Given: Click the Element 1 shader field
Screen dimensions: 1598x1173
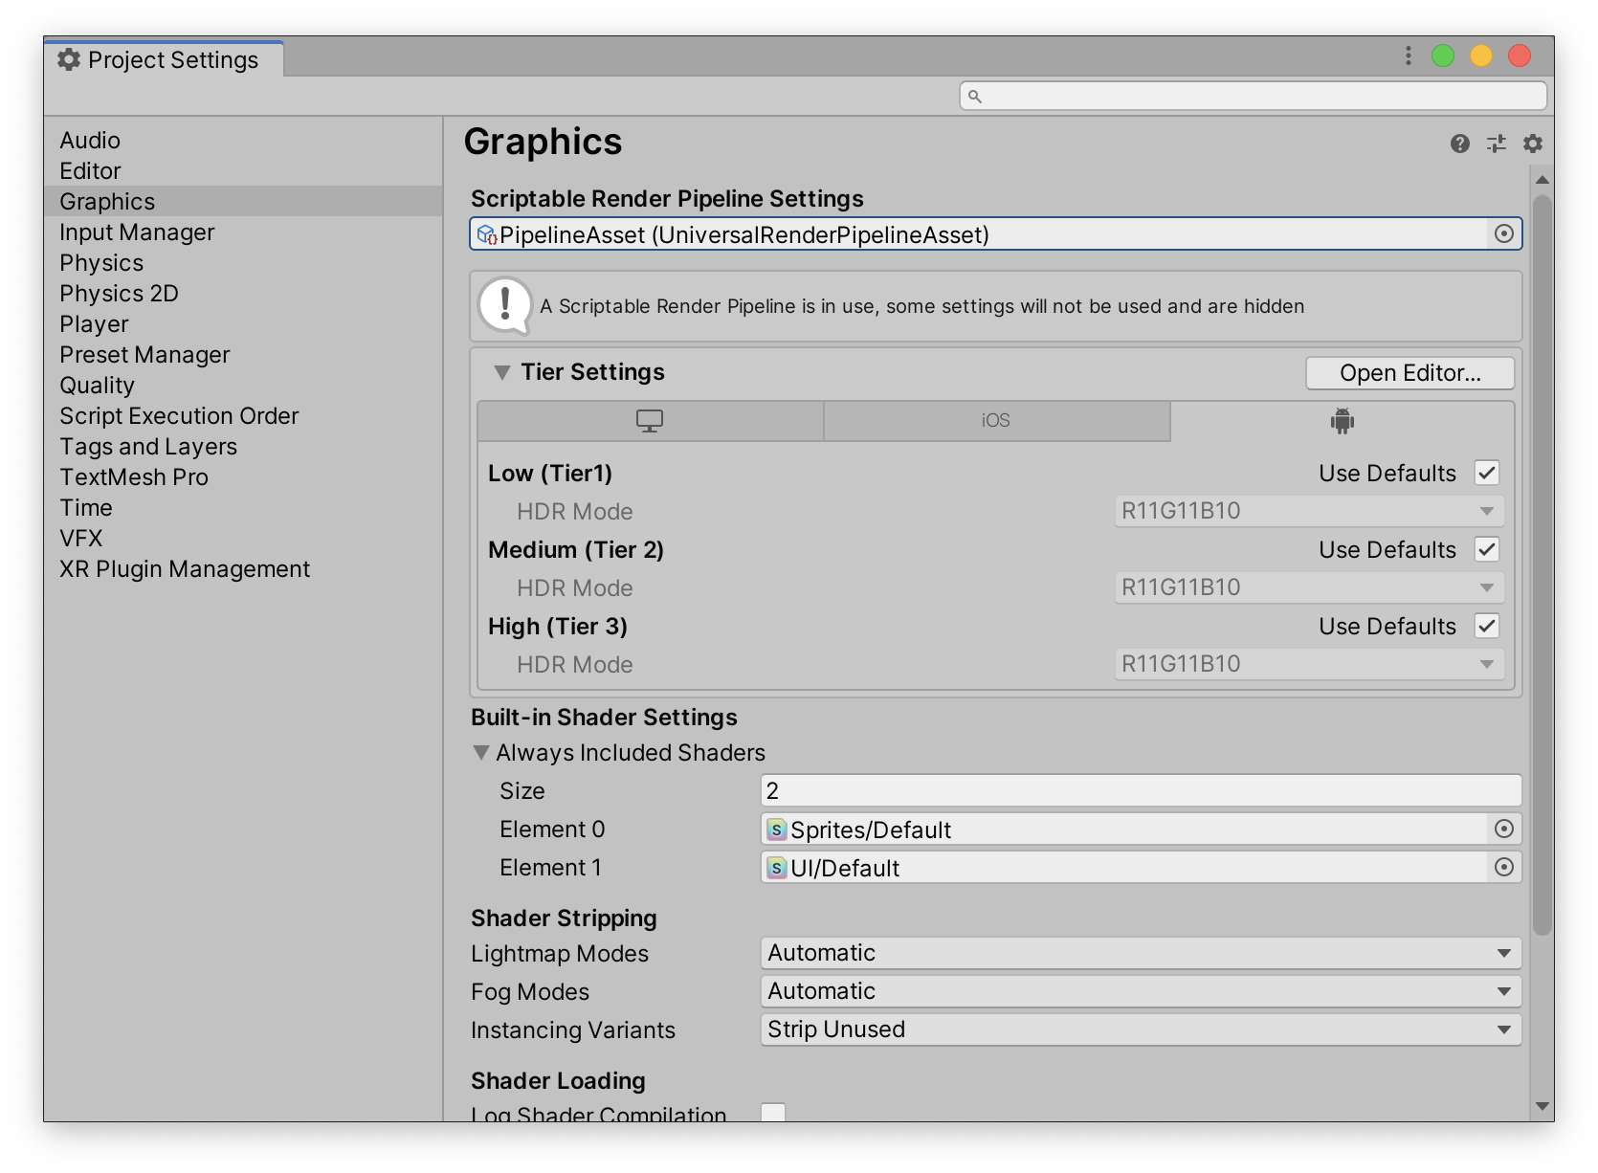Looking at the screenshot, I should 1141,867.
